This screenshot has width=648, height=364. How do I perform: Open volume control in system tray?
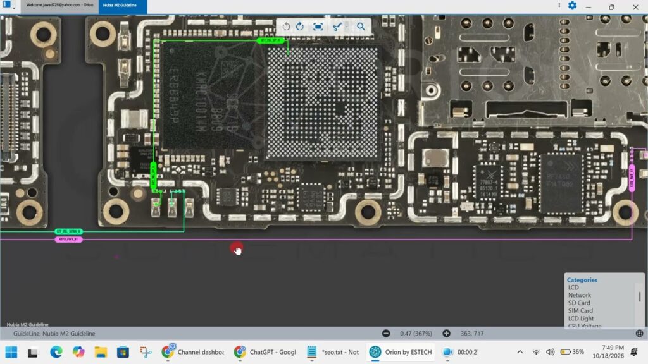pos(550,352)
